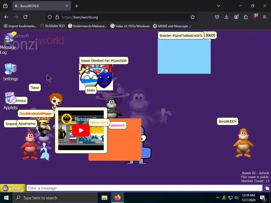Go back with browser back arrow
This screenshot has width=271, height=203.
pos(6,17)
